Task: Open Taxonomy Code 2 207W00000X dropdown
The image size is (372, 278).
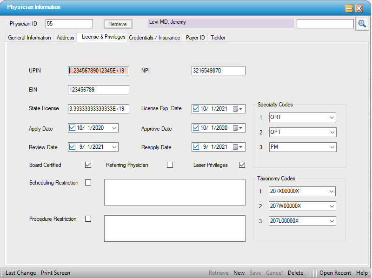Action: 332,206
